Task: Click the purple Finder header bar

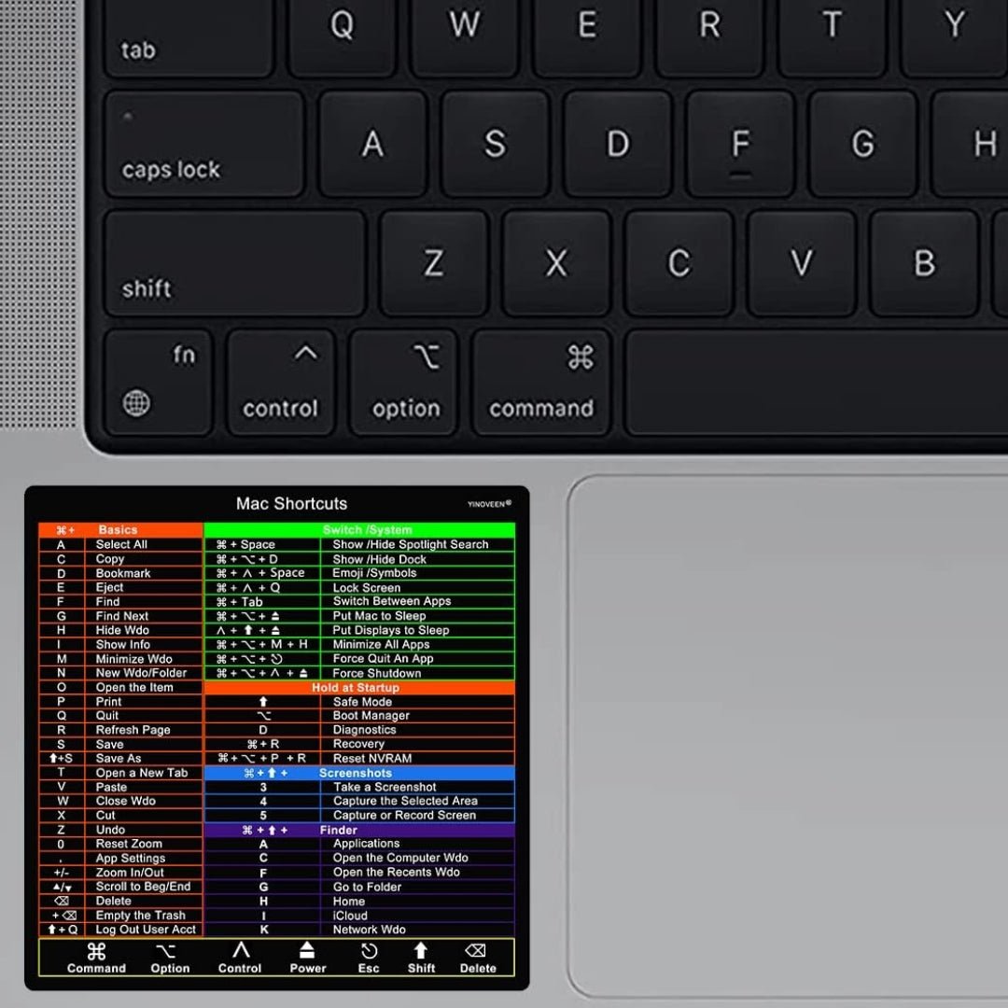Action: tap(359, 830)
